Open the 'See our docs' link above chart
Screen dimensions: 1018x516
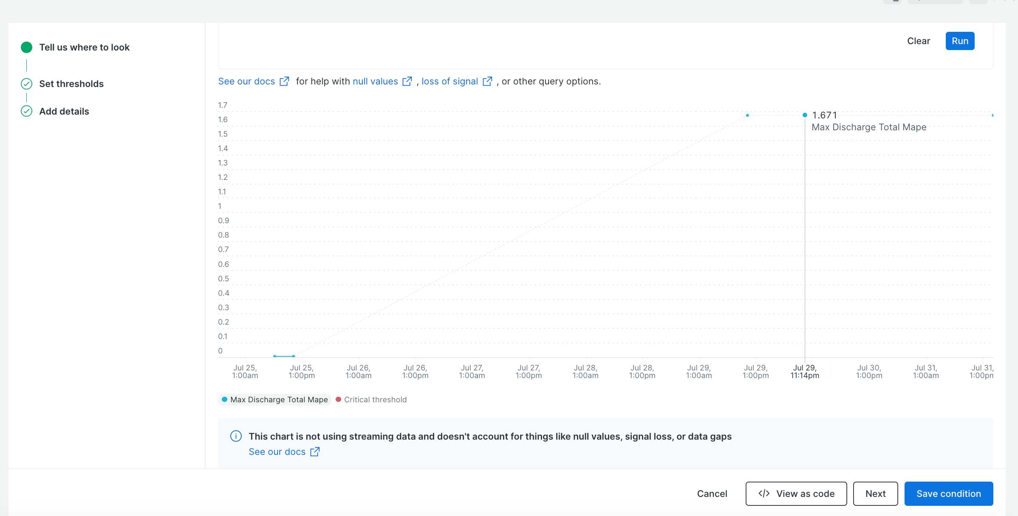(x=246, y=81)
